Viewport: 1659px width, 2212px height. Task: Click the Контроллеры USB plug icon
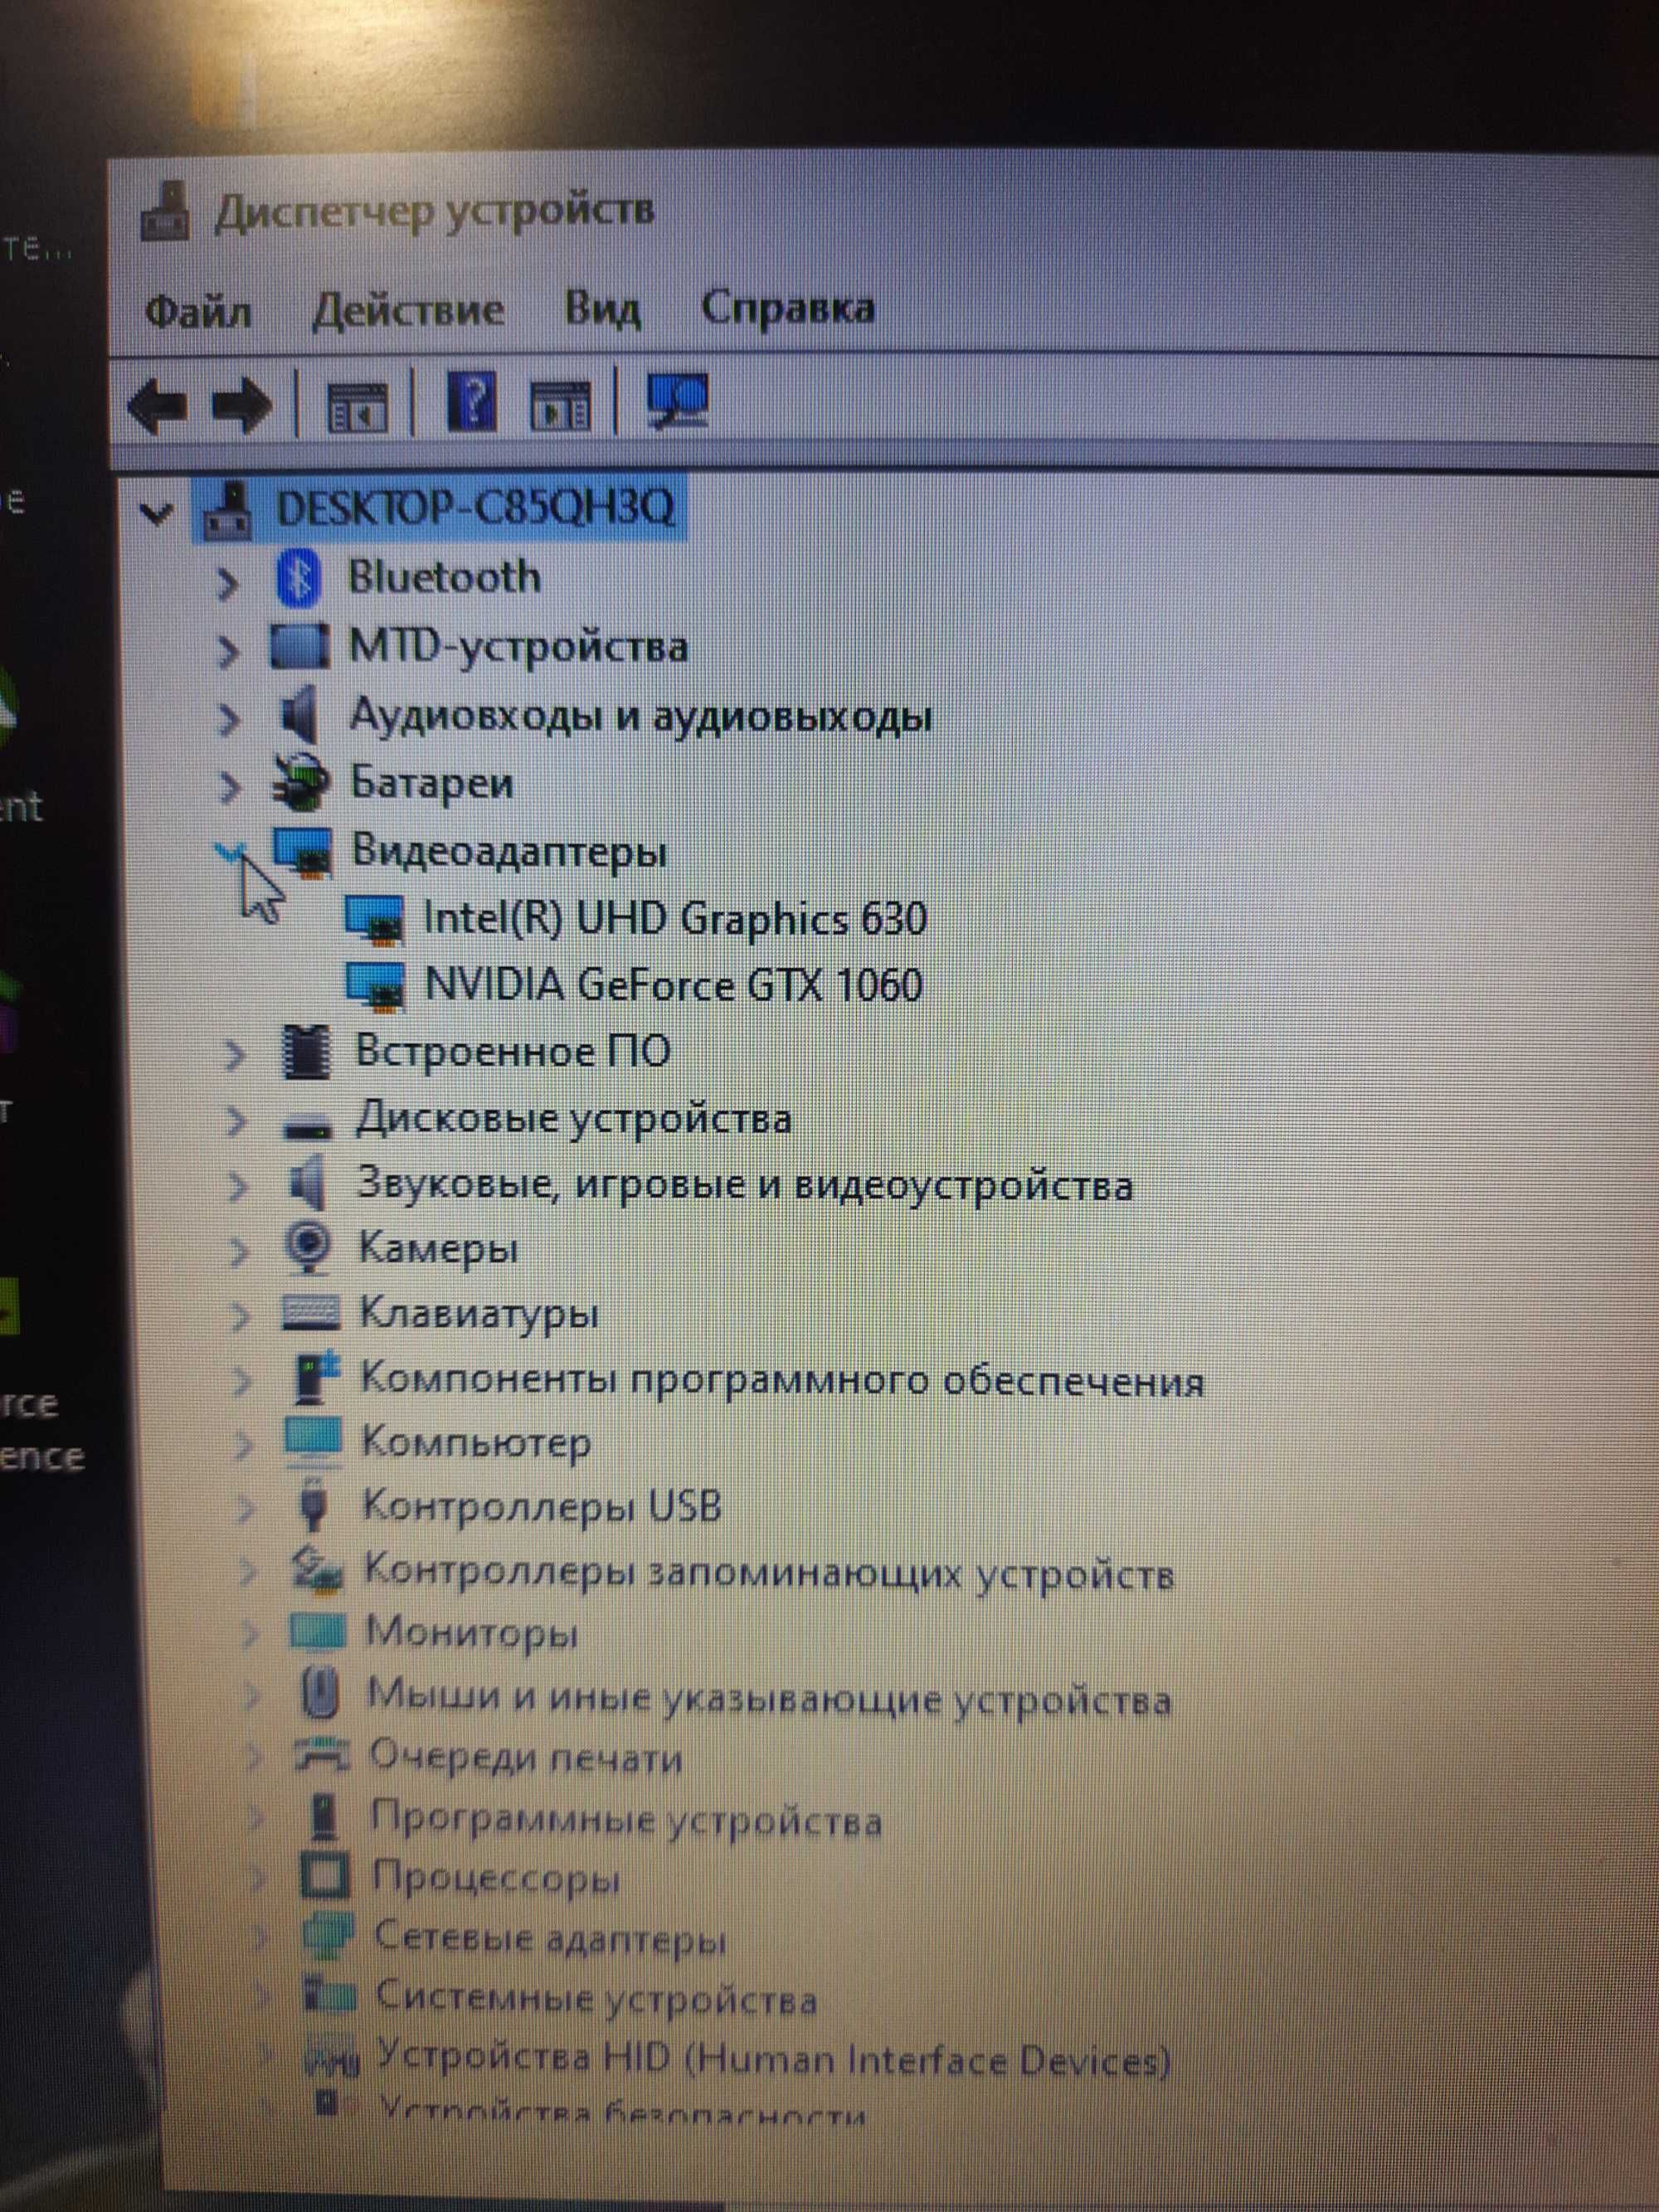tap(314, 1505)
